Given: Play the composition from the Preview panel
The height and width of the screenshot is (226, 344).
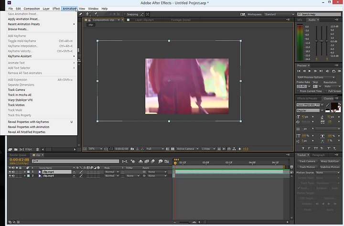Looking at the screenshot, I should pos(310,71).
